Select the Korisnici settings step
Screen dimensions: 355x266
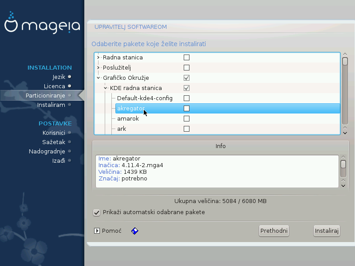click(54, 133)
